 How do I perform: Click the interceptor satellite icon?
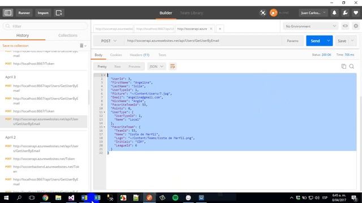tap(262, 13)
